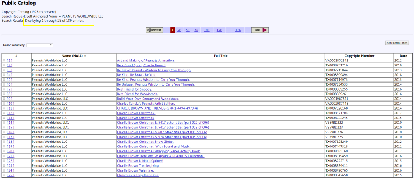Open Be a Good Sport, Charlie Brown! title
This screenshot has width=414, height=178.
(x=141, y=65)
